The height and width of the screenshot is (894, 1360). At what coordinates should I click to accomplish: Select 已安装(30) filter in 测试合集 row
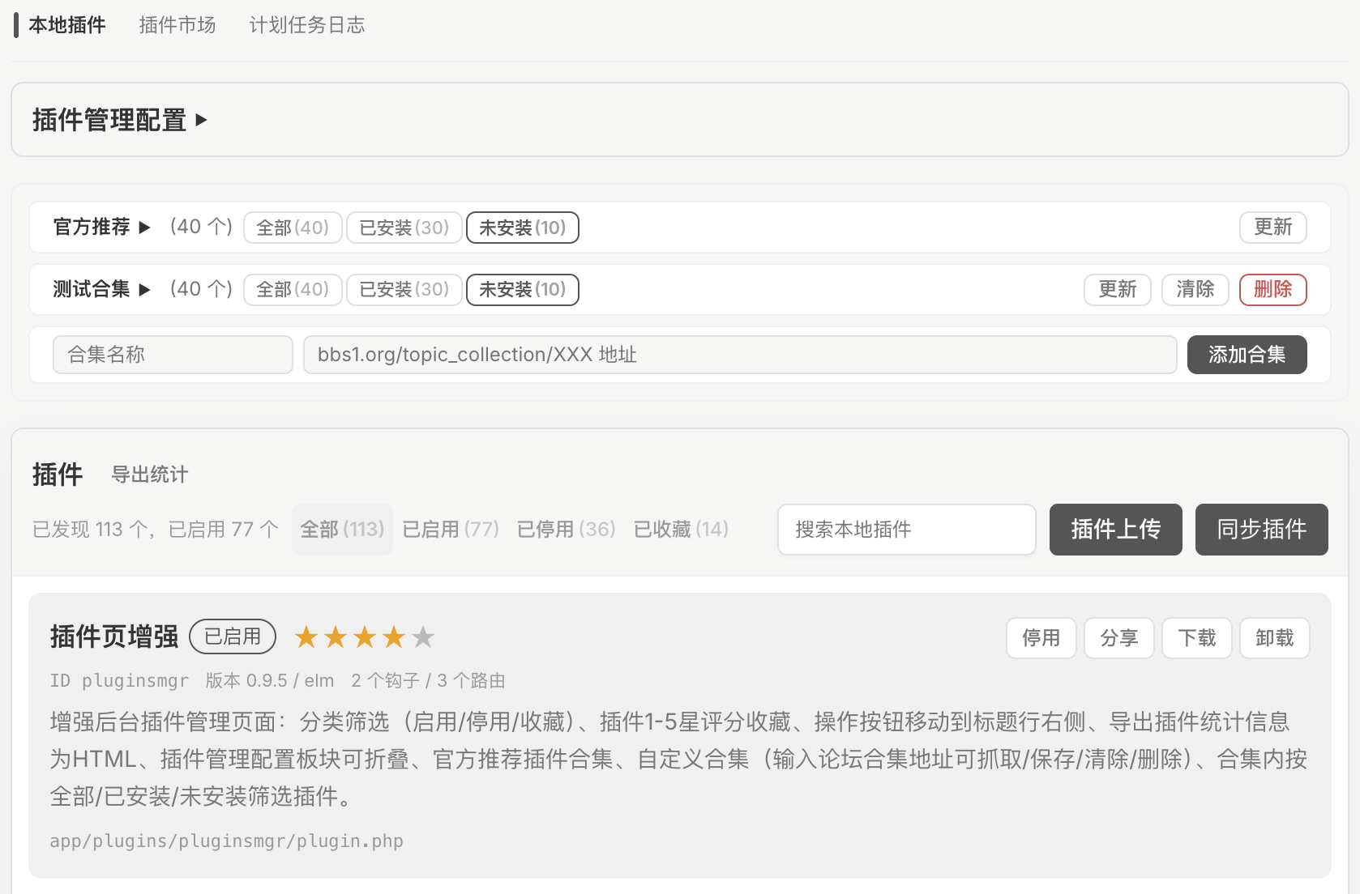click(x=404, y=289)
